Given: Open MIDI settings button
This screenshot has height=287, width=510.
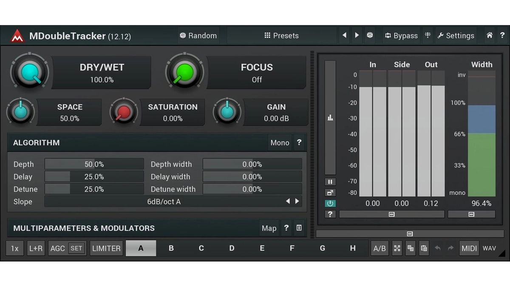Looking at the screenshot, I should tap(469, 248).
